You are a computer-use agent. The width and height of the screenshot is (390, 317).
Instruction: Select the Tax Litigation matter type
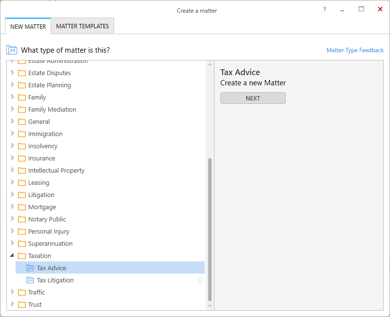(x=55, y=280)
